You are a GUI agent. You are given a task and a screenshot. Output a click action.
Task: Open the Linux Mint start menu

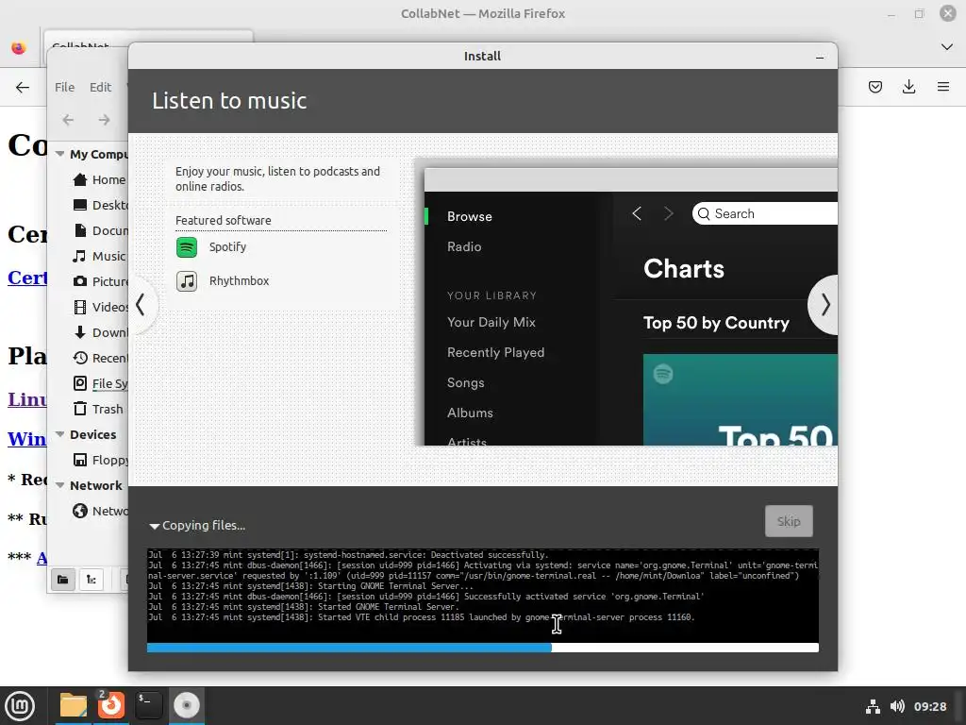pyautogui.click(x=20, y=706)
